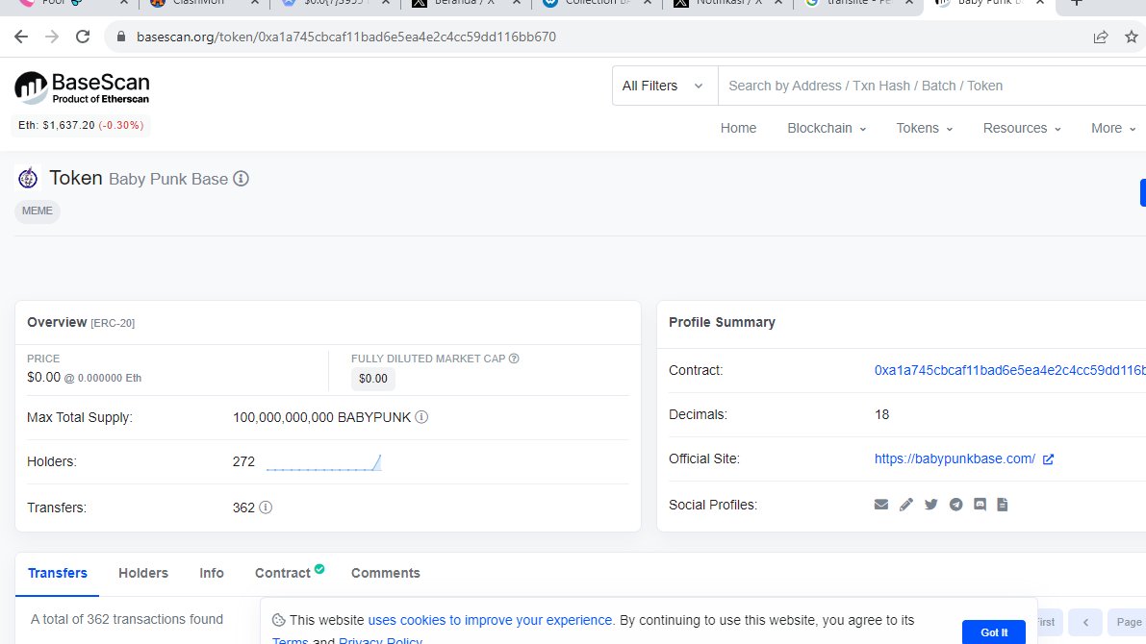Screen dimensions: 1146x644
Task: Visit https://babypunkbase.com/ official site
Action: (955, 458)
